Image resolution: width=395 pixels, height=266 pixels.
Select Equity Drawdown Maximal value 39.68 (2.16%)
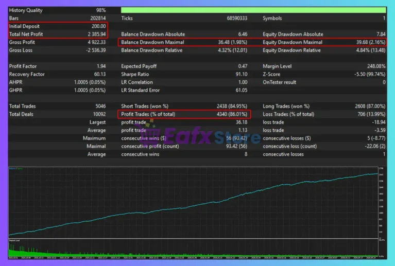click(x=371, y=42)
